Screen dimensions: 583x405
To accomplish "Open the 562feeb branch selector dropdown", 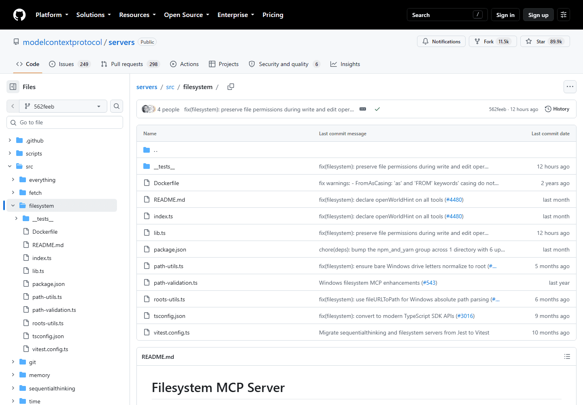I will (63, 106).
